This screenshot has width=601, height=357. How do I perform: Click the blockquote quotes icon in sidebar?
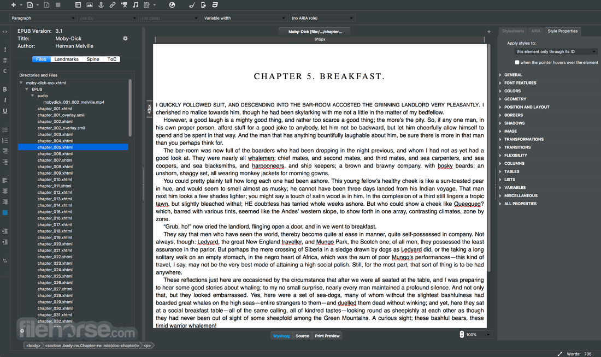point(5,261)
